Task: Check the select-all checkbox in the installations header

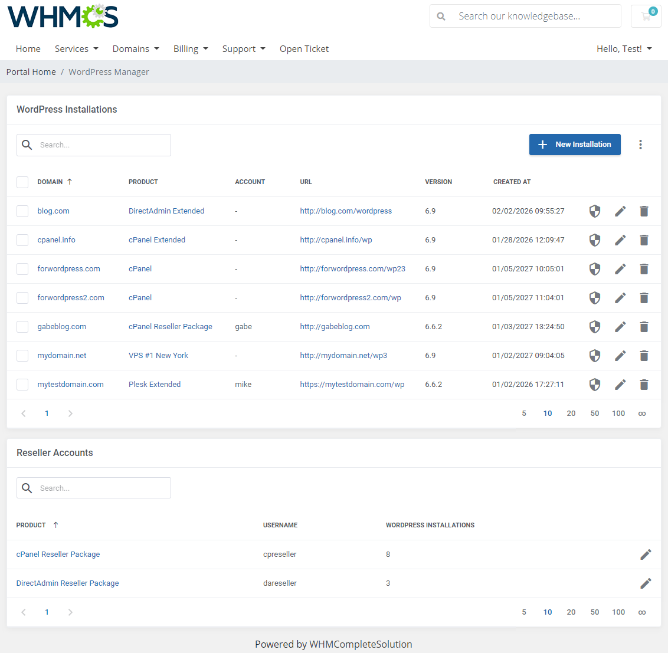Action: point(22,182)
